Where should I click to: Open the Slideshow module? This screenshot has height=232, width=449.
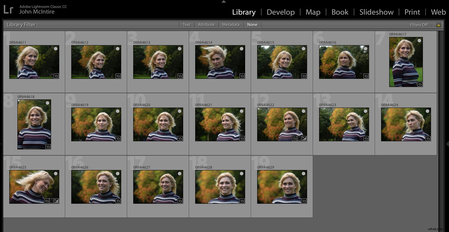pos(376,12)
